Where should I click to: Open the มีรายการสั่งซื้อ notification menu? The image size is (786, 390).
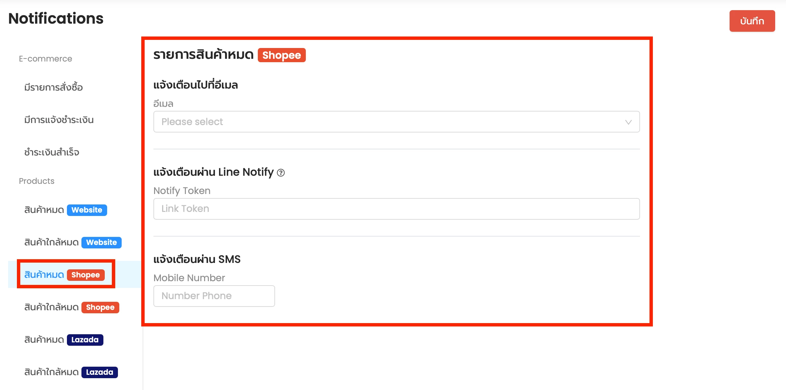click(53, 87)
